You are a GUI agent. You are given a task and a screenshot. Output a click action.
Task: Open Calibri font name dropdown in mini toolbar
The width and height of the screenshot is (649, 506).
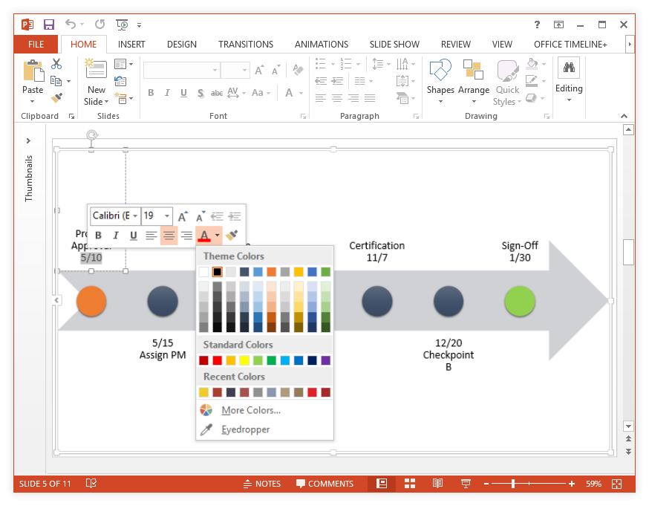[x=135, y=215]
